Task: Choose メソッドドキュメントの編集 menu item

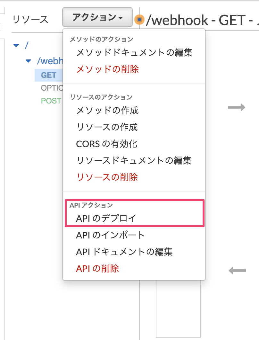Action: (x=134, y=53)
